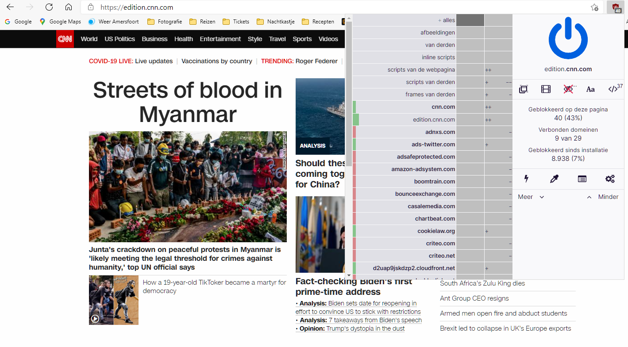Click the popup scrollbar down arrow
Screen dimensions: 628x347
pyautogui.click(x=349, y=275)
